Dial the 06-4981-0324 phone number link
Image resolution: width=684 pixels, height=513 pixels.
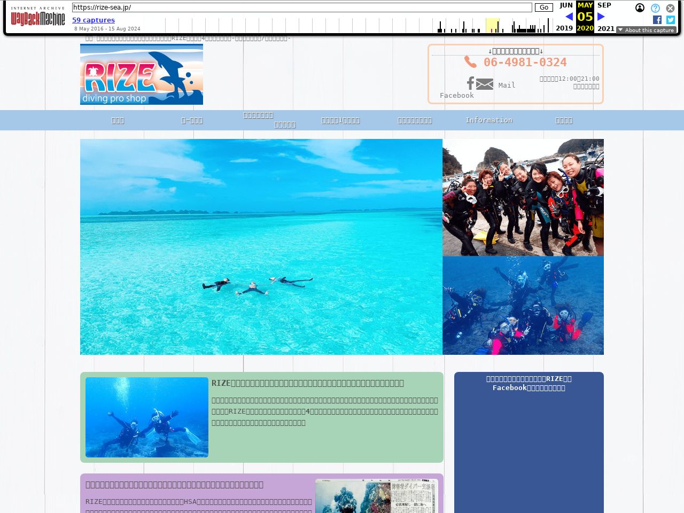pyautogui.click(x=525, y=62)
